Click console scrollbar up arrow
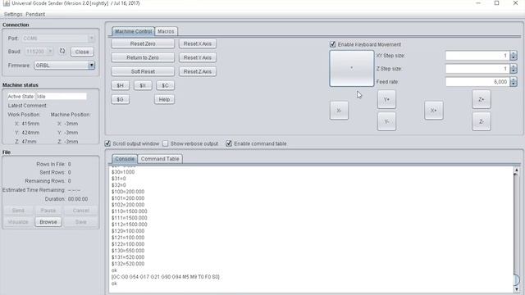 (517, 170)
